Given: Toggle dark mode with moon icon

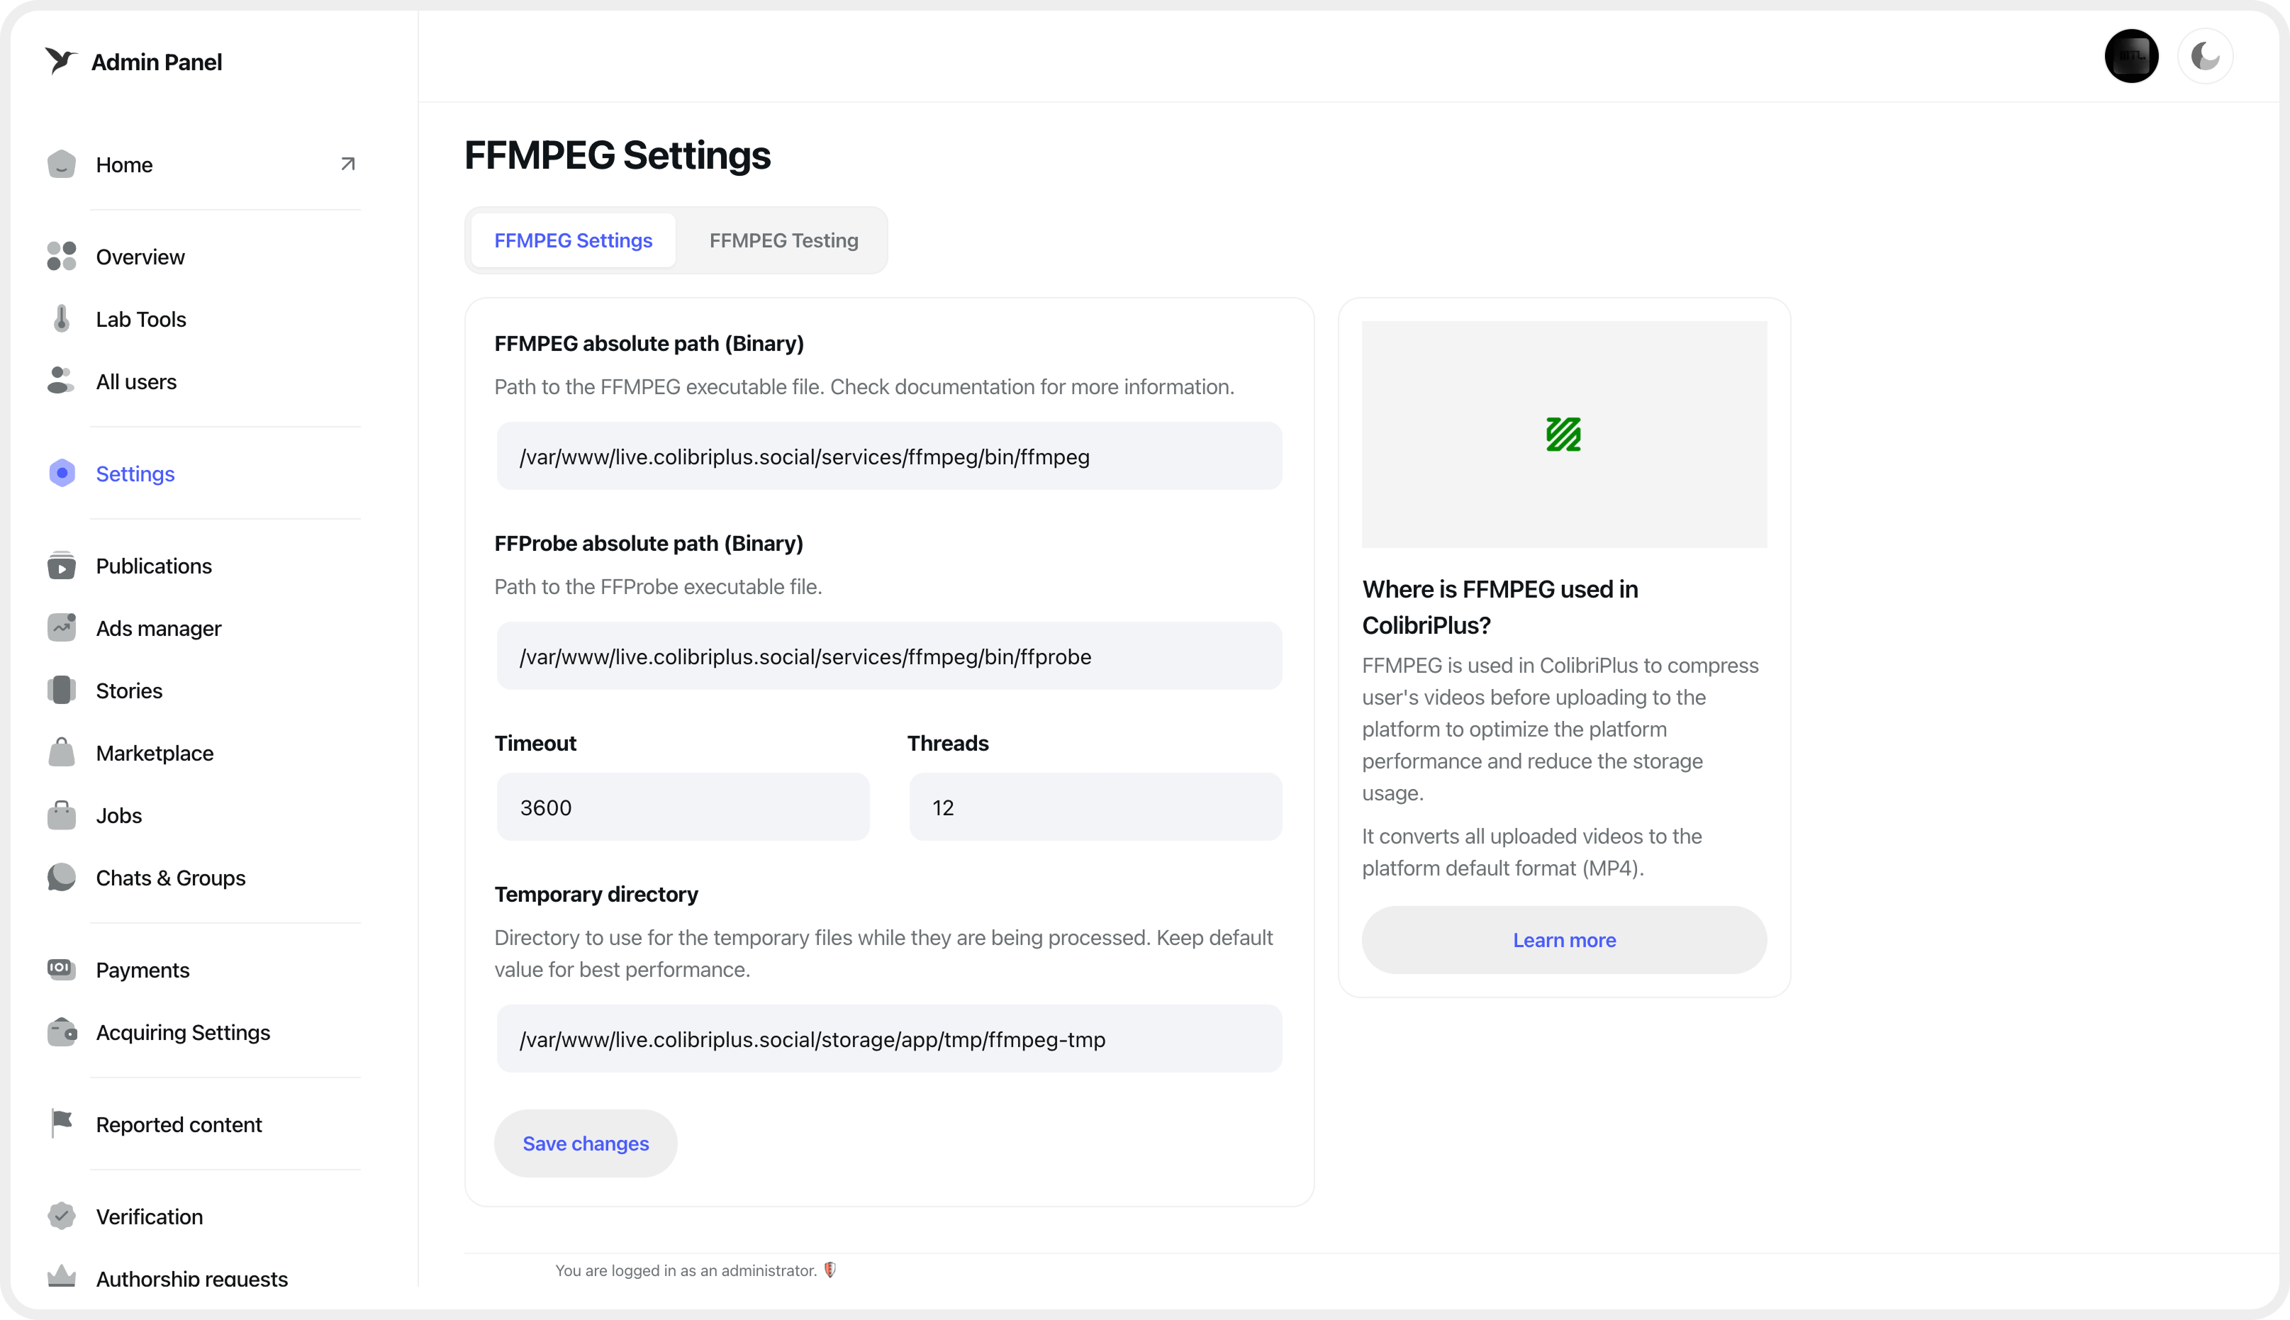Looking at the screenshot, I should pyautogui.click(x=2205, y=56).
